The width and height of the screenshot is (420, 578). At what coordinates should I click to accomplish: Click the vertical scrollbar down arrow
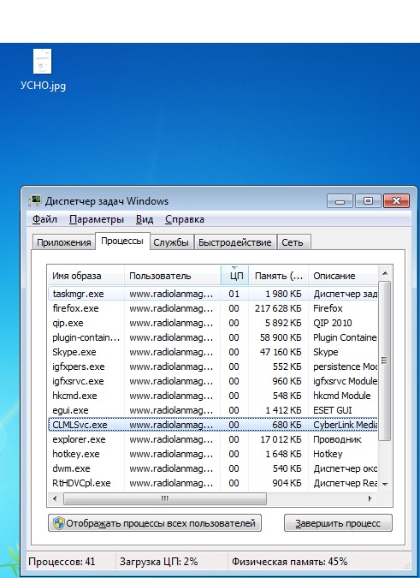click(385, 484)
